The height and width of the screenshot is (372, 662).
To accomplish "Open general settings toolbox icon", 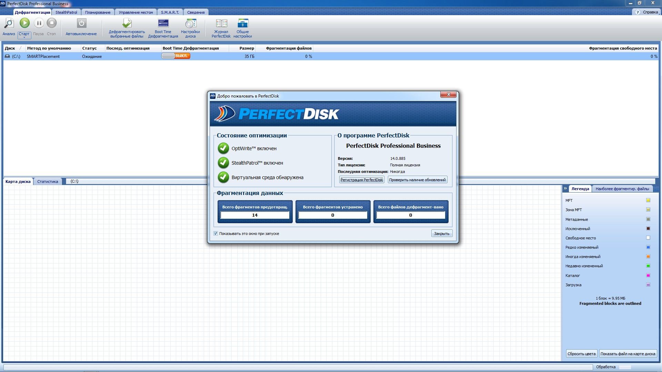I will [x=243, y=23].
